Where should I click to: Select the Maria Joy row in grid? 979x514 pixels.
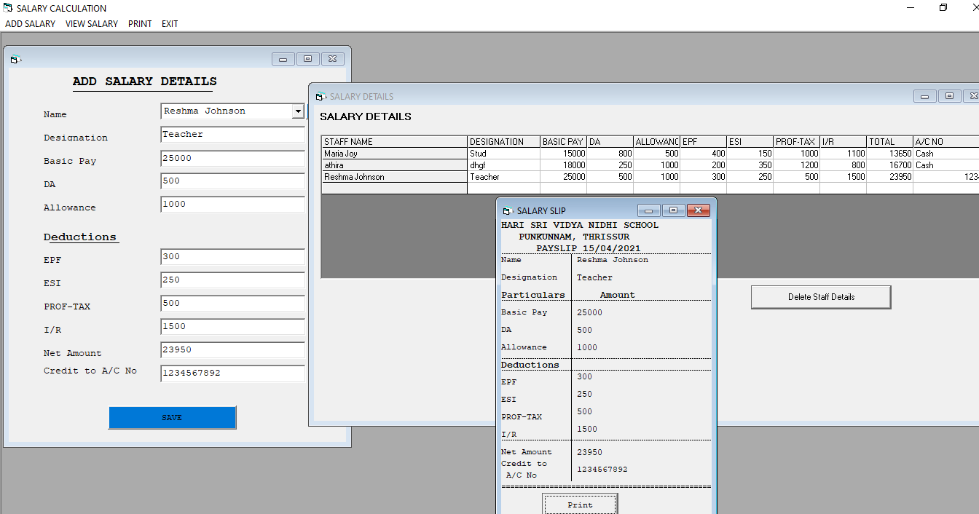tap(393, 154)
